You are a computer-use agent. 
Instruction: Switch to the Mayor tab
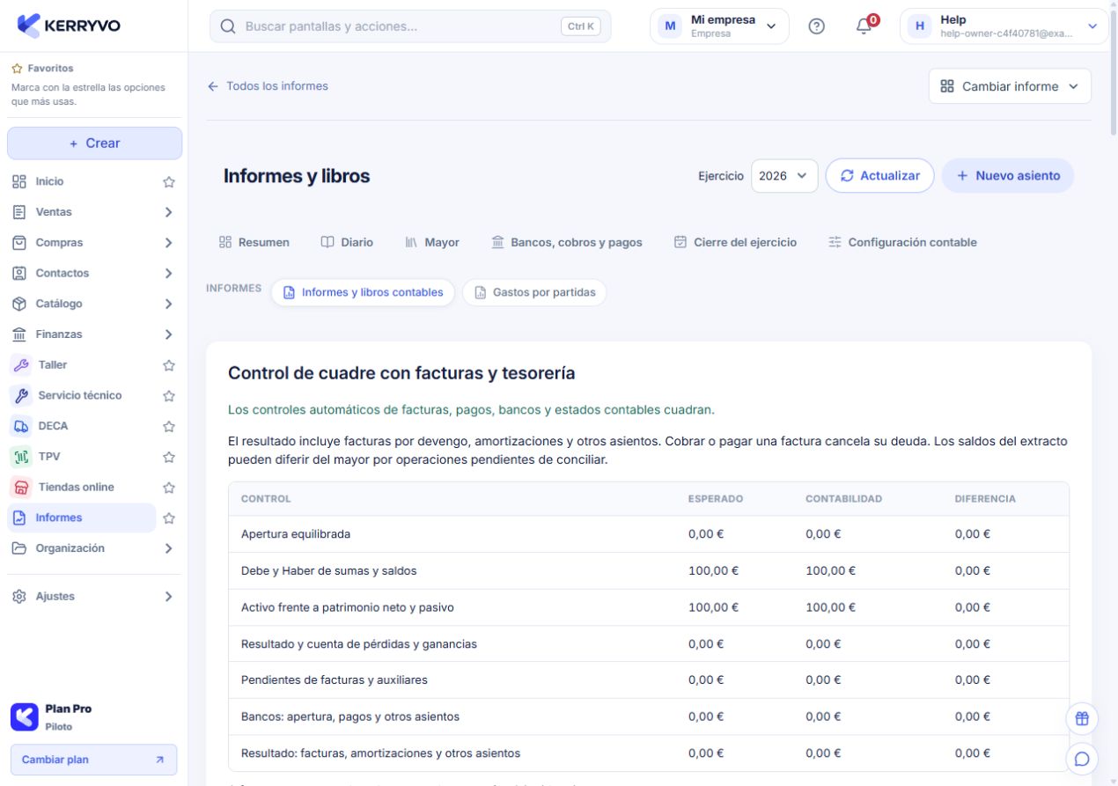click(x=432, y=242)
